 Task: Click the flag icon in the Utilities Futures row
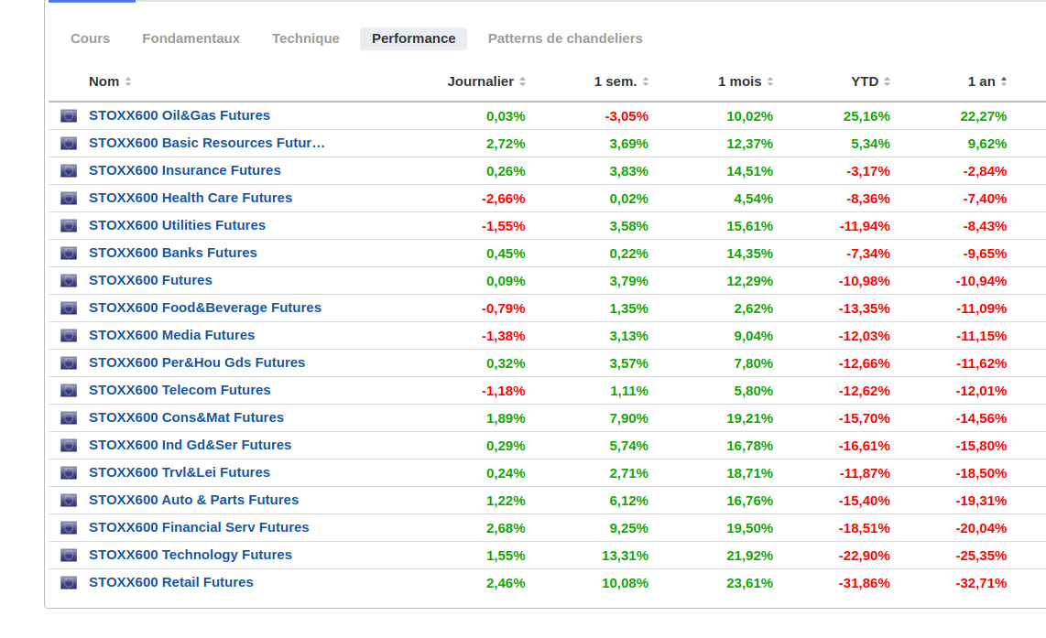(69, 225)
